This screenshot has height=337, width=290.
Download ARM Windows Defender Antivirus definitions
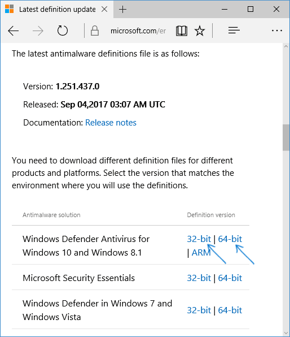click(x=201, y=253)
